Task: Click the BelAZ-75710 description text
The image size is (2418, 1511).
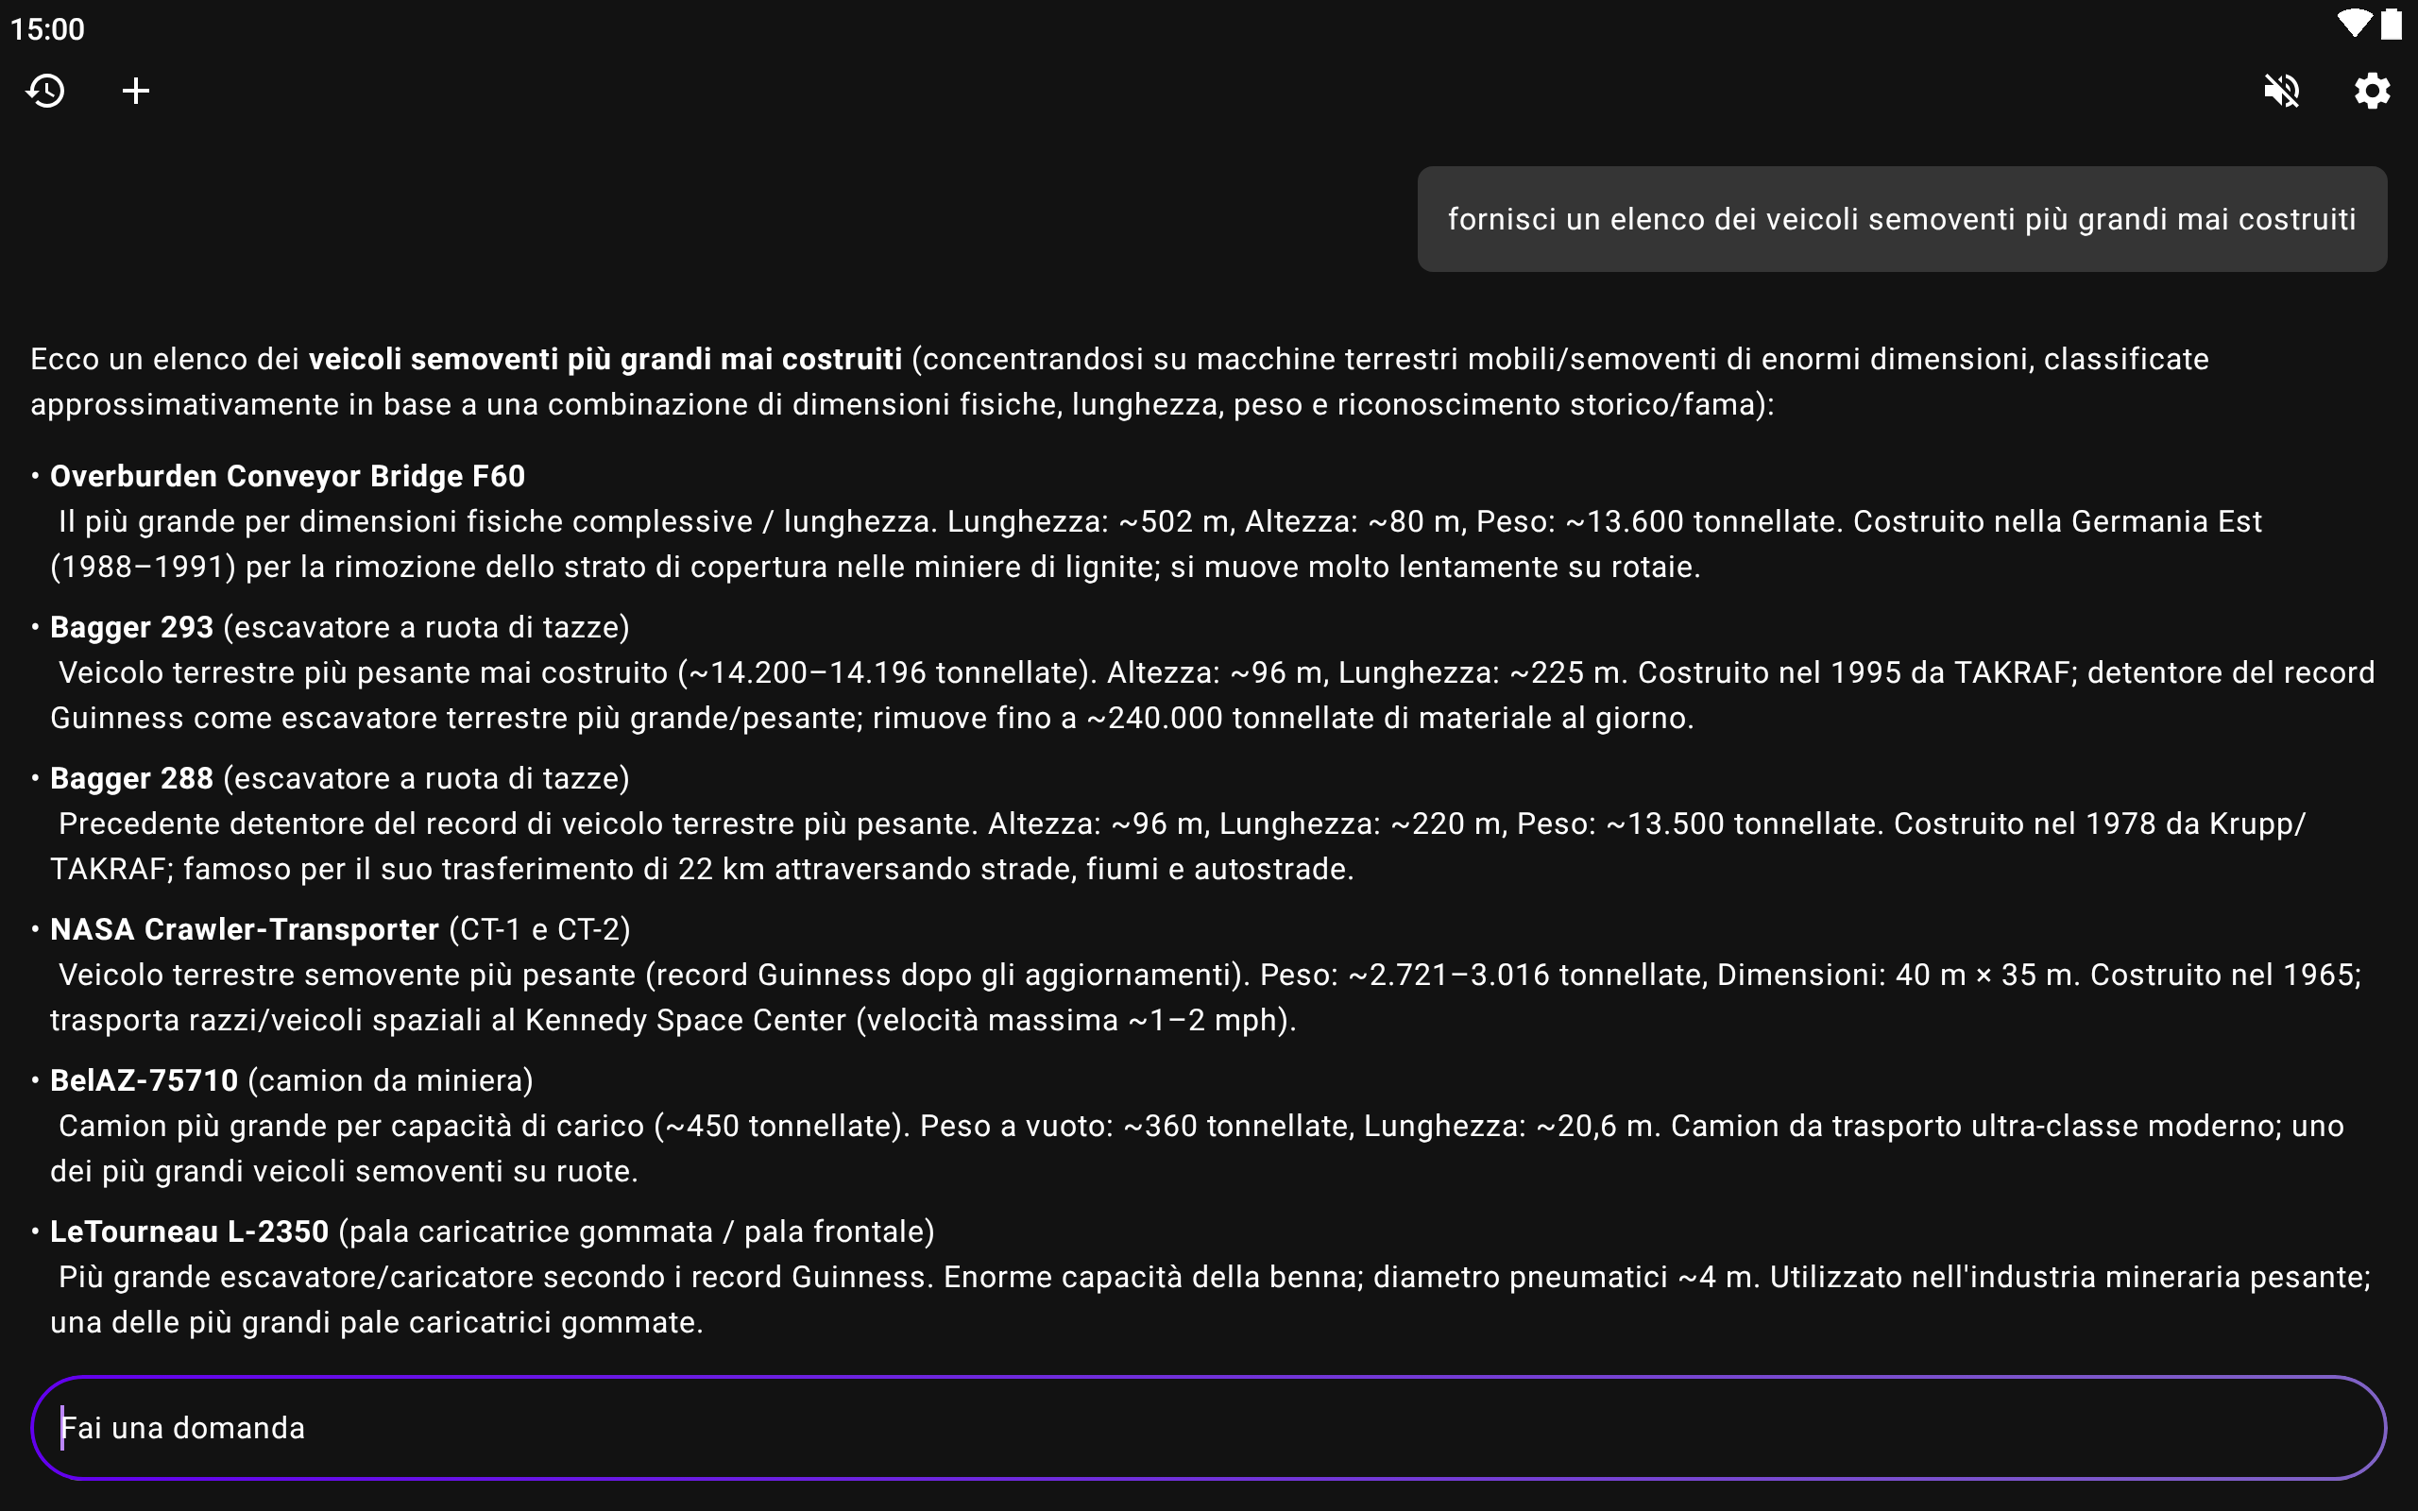Action: [x=1199, y=1148]
